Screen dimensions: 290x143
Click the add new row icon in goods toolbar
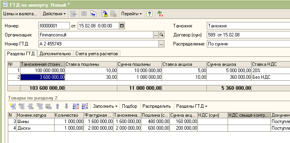click(x=13, y=106)
